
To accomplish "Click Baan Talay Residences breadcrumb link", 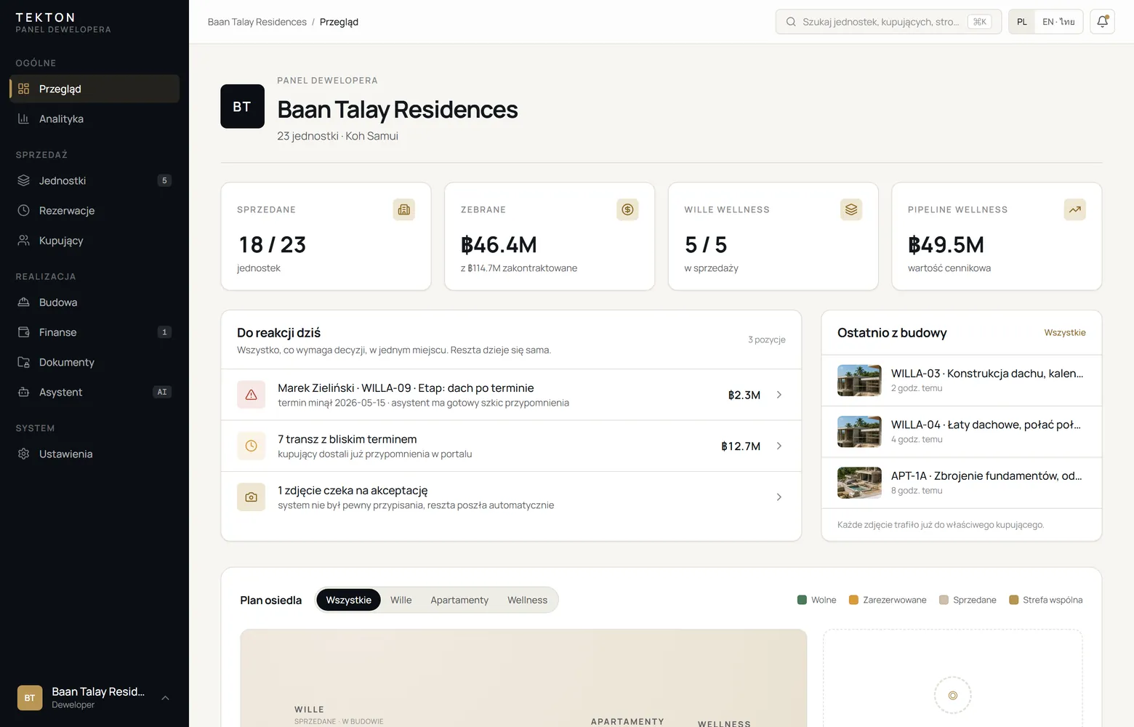I will click(257, 22).
